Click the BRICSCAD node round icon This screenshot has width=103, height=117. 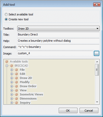12,66
